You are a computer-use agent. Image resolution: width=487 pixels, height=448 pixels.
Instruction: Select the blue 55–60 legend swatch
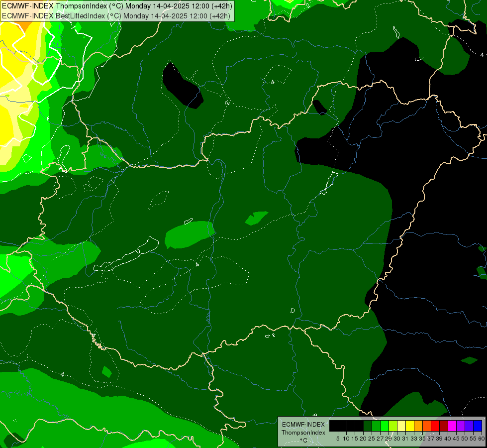(x=478, y=426)
